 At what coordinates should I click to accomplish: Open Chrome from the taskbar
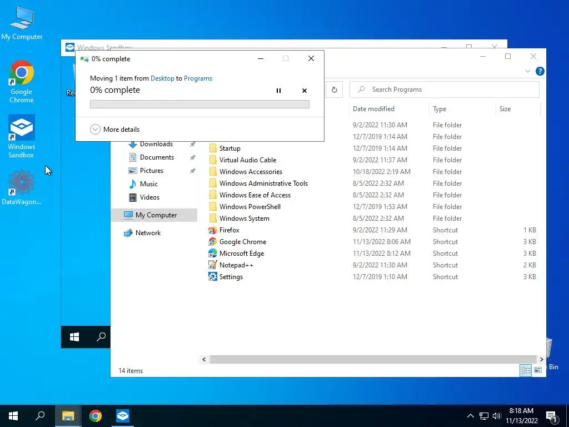coord(96,416)
